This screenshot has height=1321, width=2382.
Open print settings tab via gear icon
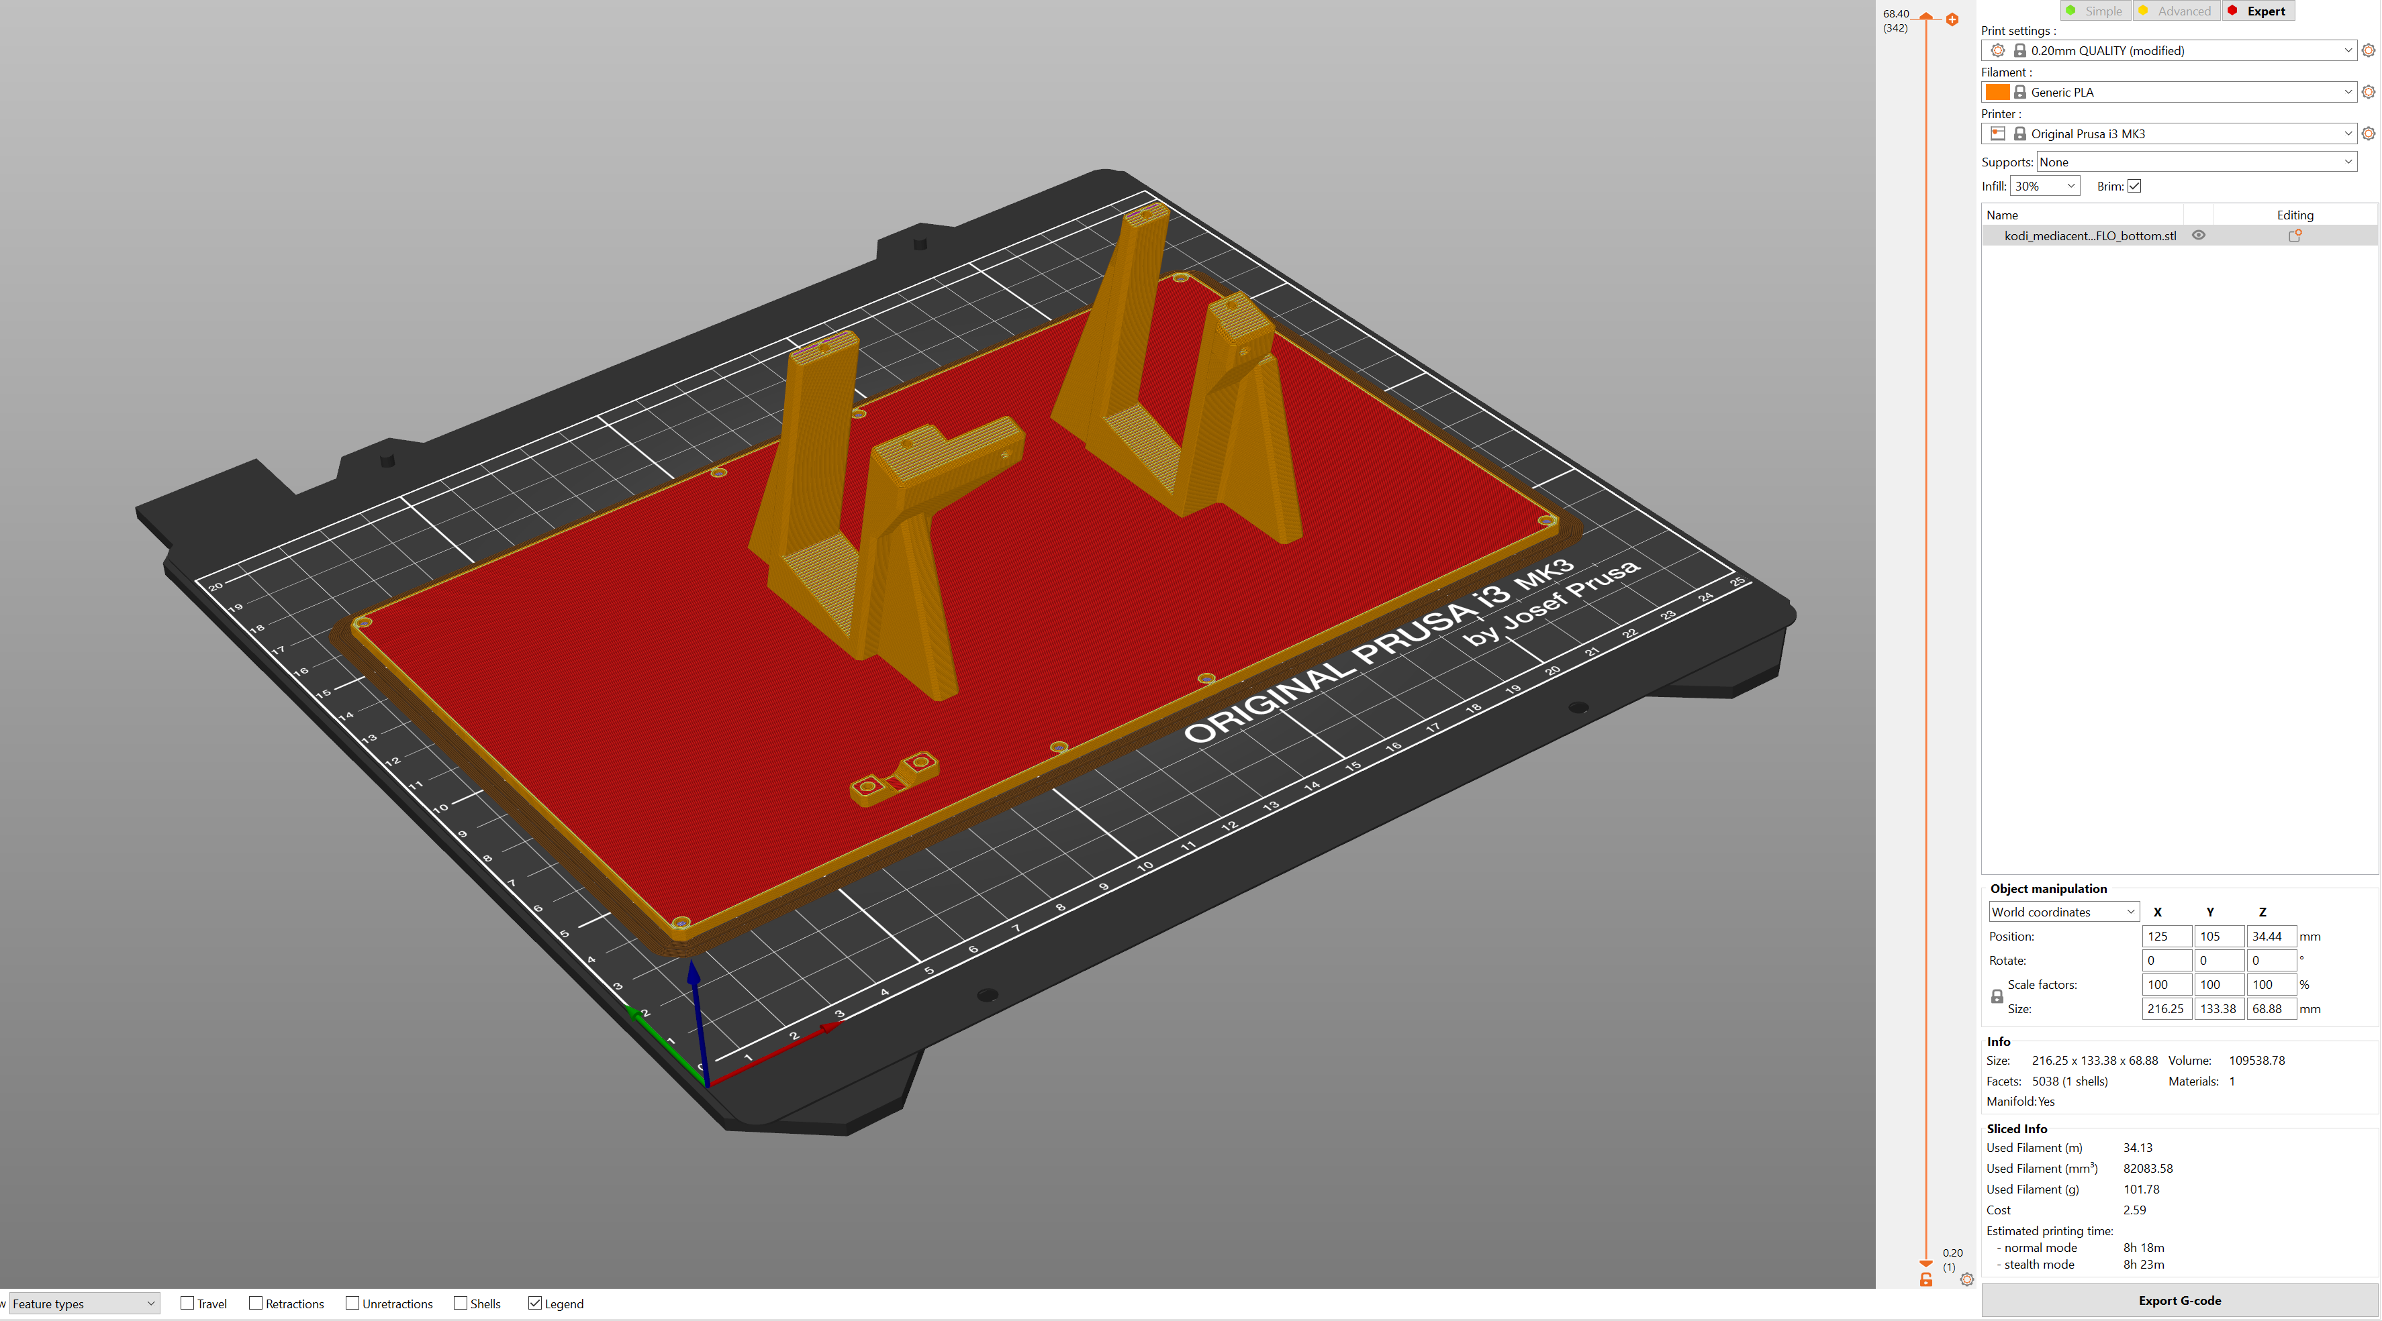2368,51
